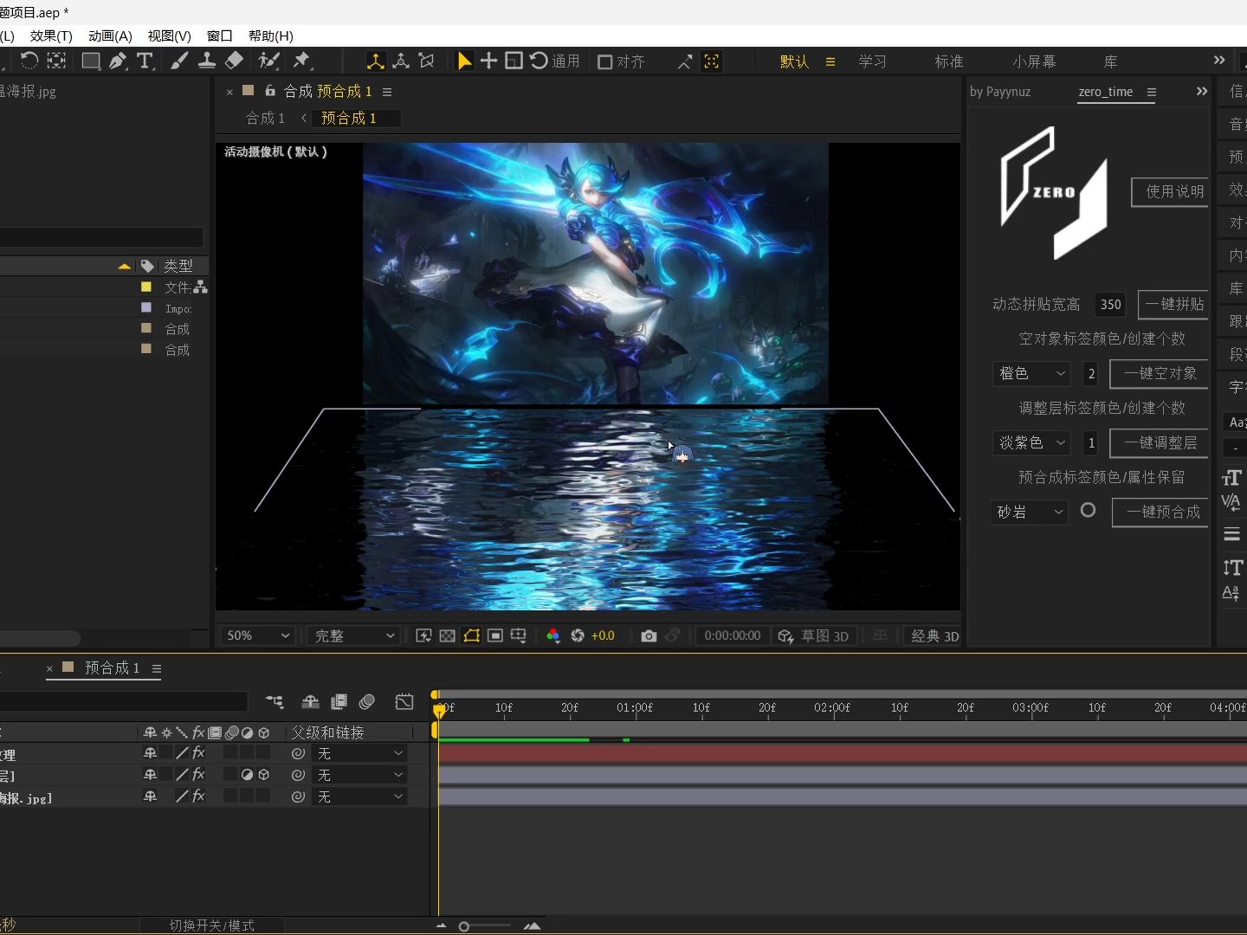
Task: Toggle mask and shape path visibility
Action: point(471,635)
